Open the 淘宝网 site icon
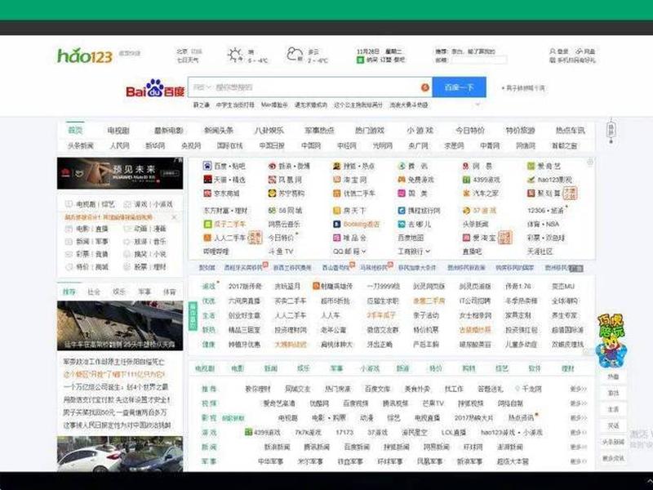The image size is (653, 490). pyautogui.click(x=336, y=180)
